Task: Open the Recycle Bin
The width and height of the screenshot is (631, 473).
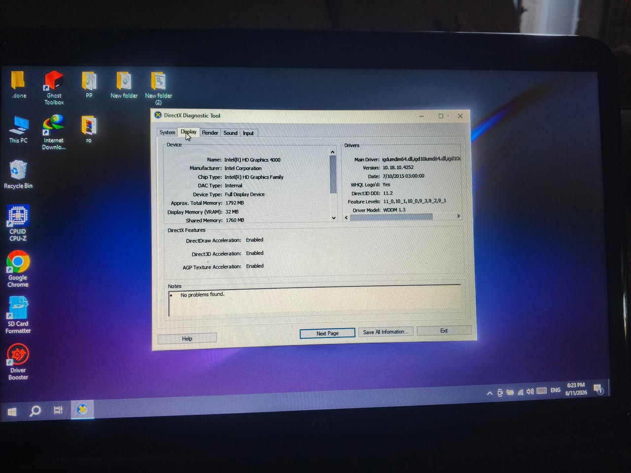Action: [x=18, y=174]
